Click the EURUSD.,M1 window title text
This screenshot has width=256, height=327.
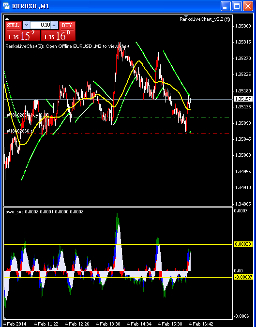click(x=30, y=6)
